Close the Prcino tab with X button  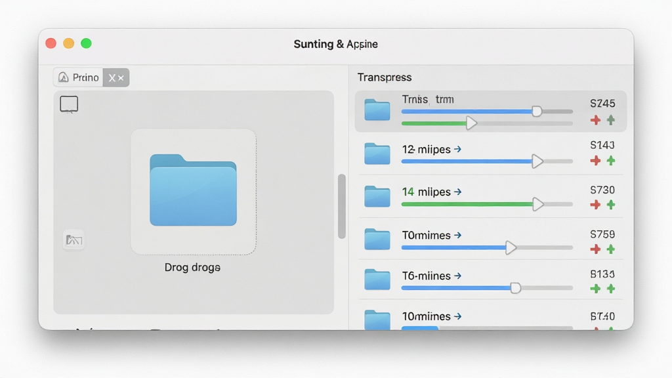(x=115, y=77)
